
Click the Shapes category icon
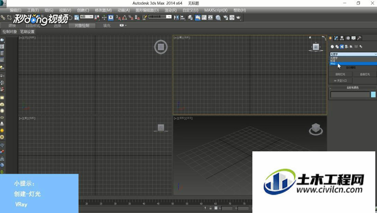click(337, 47)
